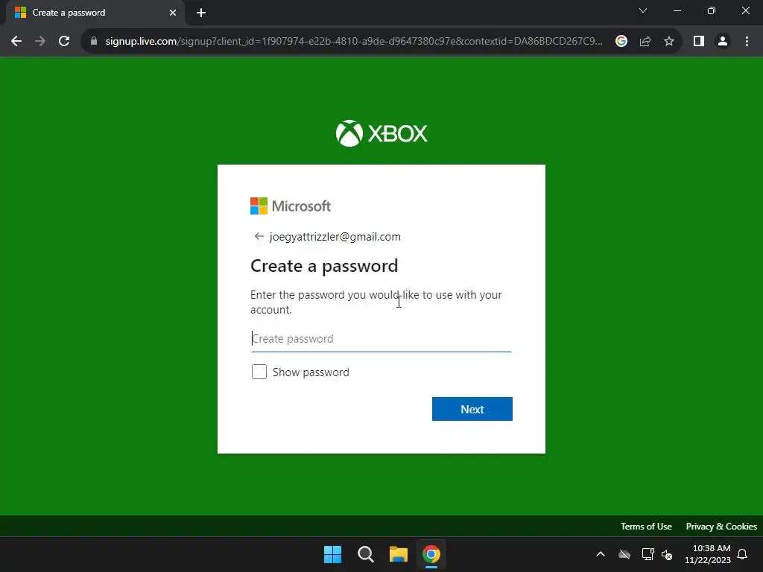Show hidden icons in the system tray
This screenshot has height=572, width=763.
pos(601,554)
